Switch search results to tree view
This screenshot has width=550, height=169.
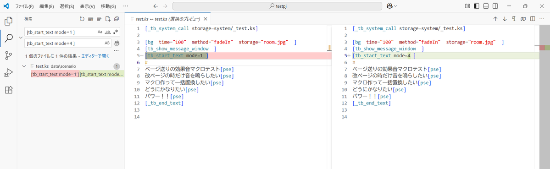pyautogui.click(x=99, y=19)
